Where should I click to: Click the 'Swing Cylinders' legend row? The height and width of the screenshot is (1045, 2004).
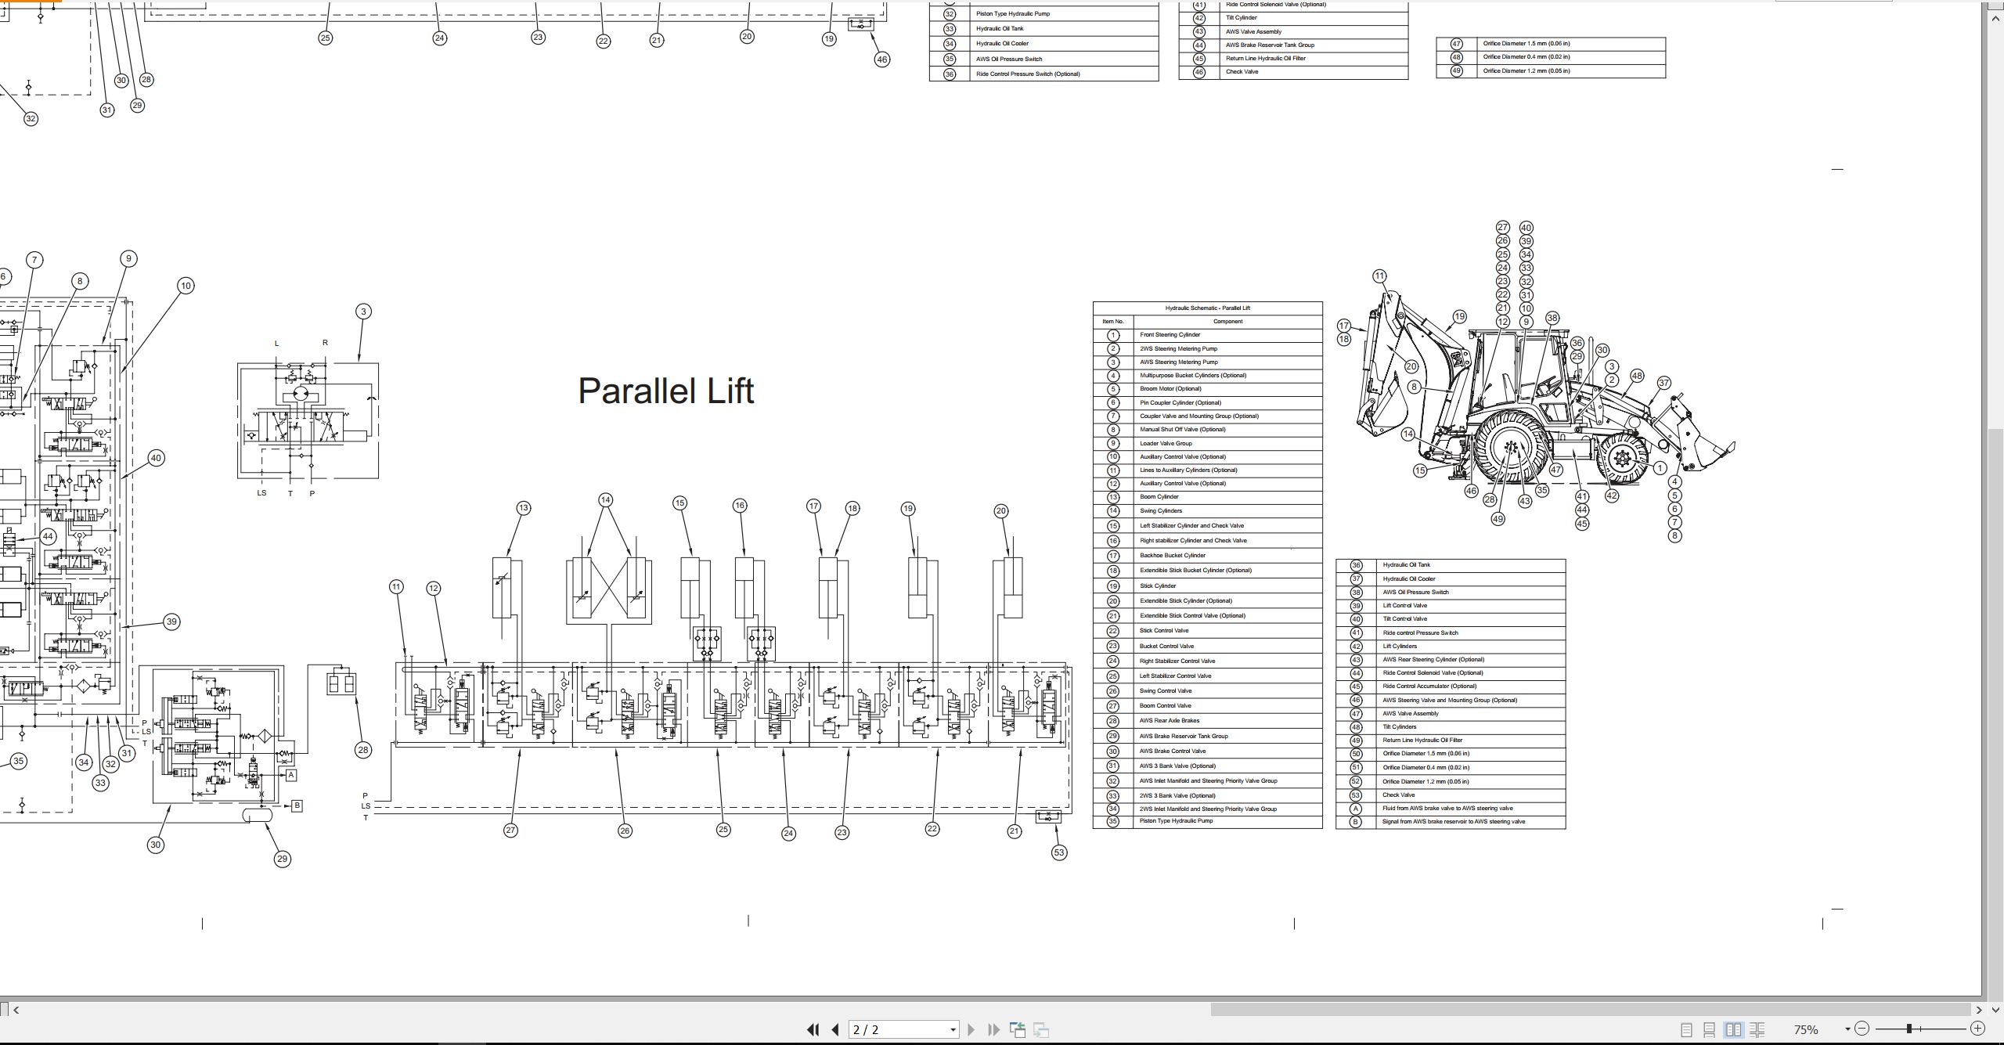click(1207, 511)
